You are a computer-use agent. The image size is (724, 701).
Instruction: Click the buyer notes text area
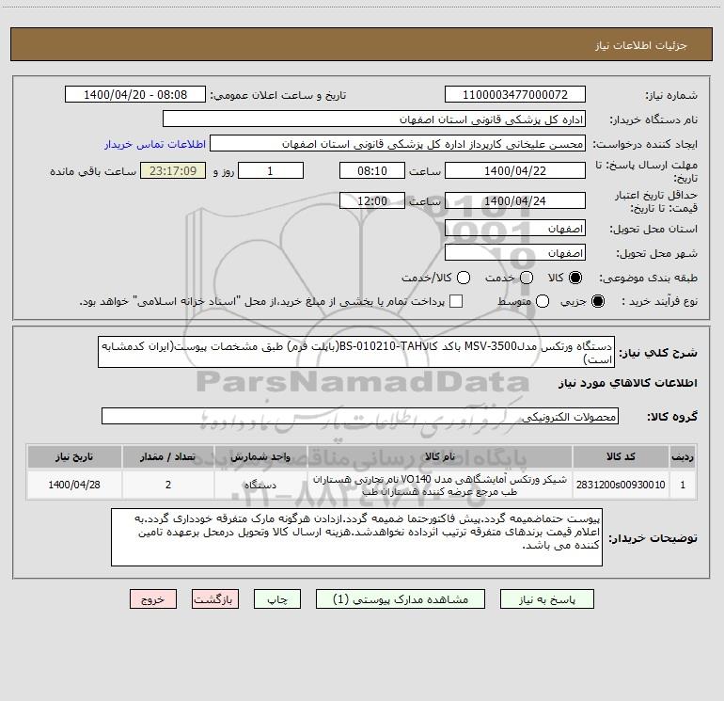(x=356, y=537)
